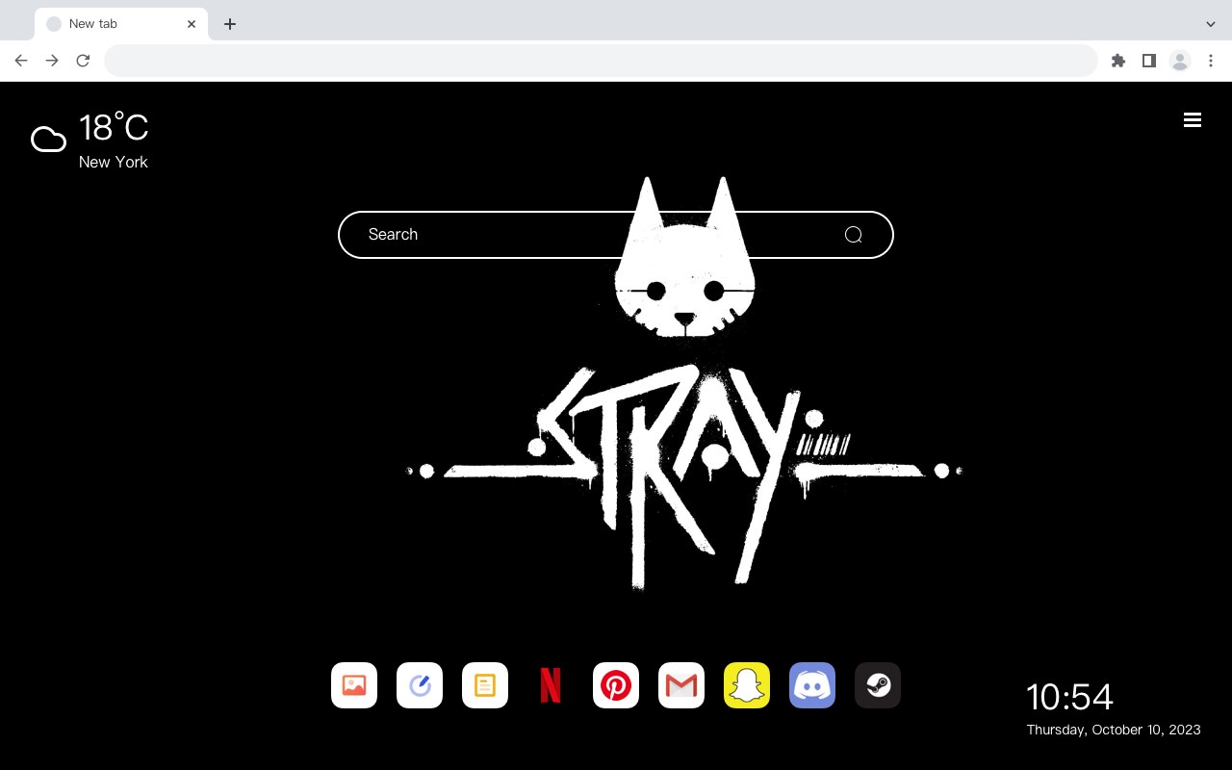The image size is (1232, 770).
Task: Open the profile avatar menu
Action: (1180, 61)
